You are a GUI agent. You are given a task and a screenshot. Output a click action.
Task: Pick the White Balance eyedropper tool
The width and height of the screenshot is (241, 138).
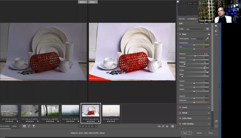(x=207, y=39)
